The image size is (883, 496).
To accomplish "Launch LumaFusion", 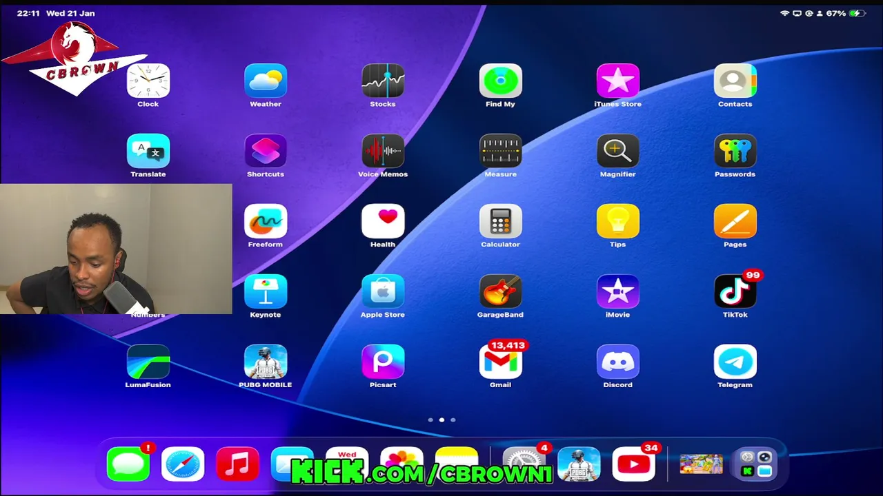I will 148,362.
